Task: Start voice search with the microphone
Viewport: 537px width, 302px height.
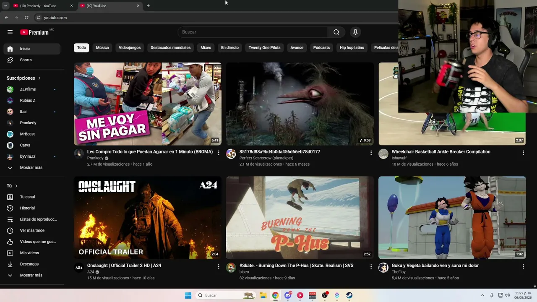Action: point(355,32)
